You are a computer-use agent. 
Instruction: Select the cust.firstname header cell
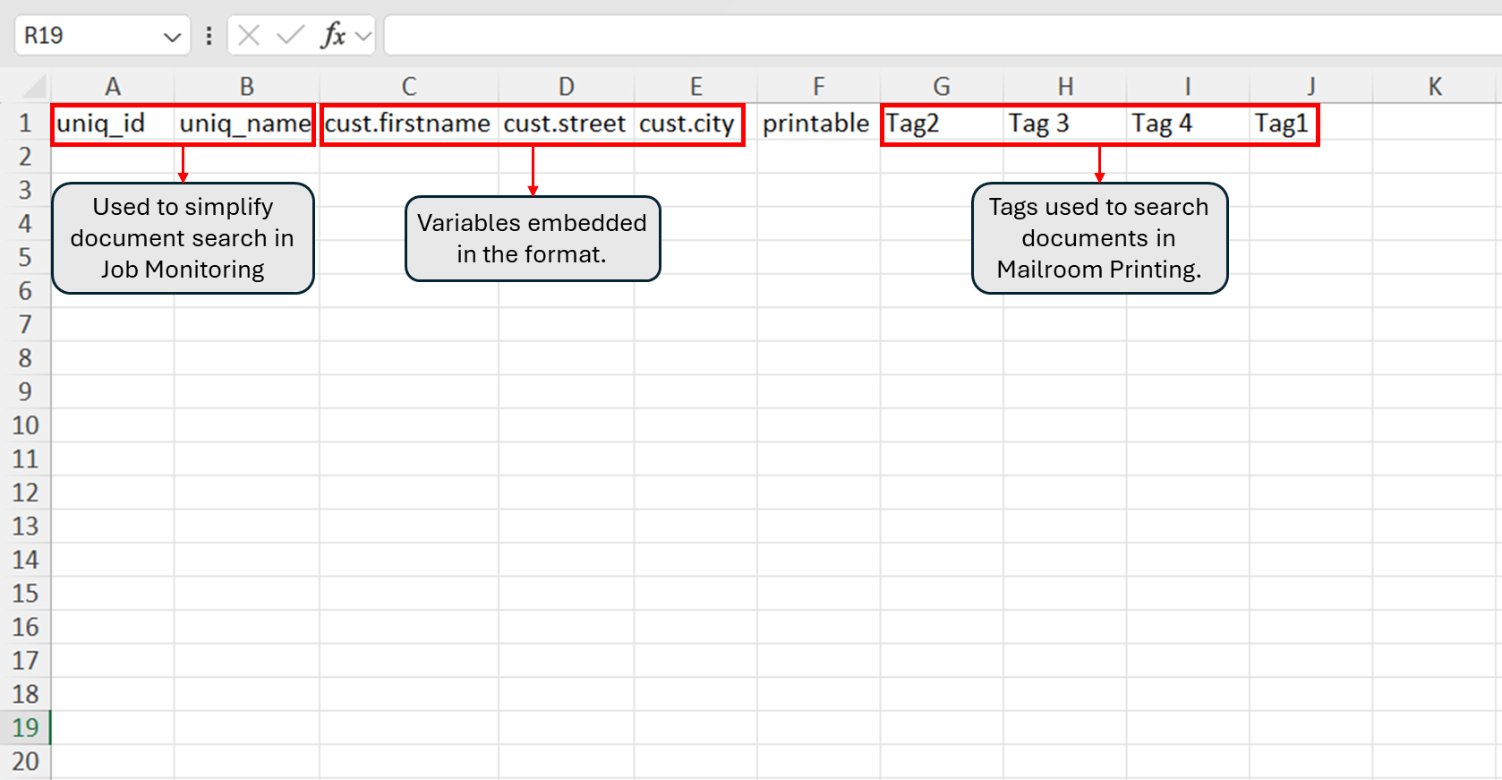(x=408, y=124)
